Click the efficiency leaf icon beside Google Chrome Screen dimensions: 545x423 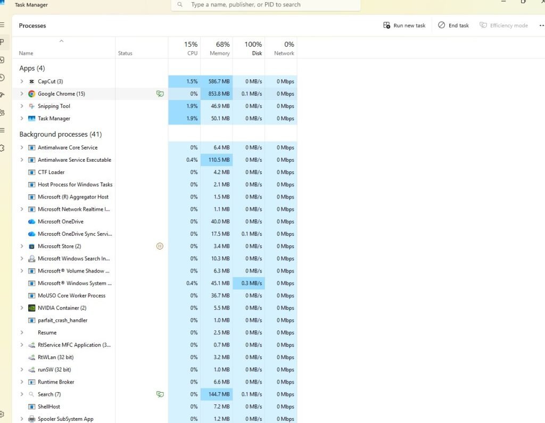click(160, 94)
